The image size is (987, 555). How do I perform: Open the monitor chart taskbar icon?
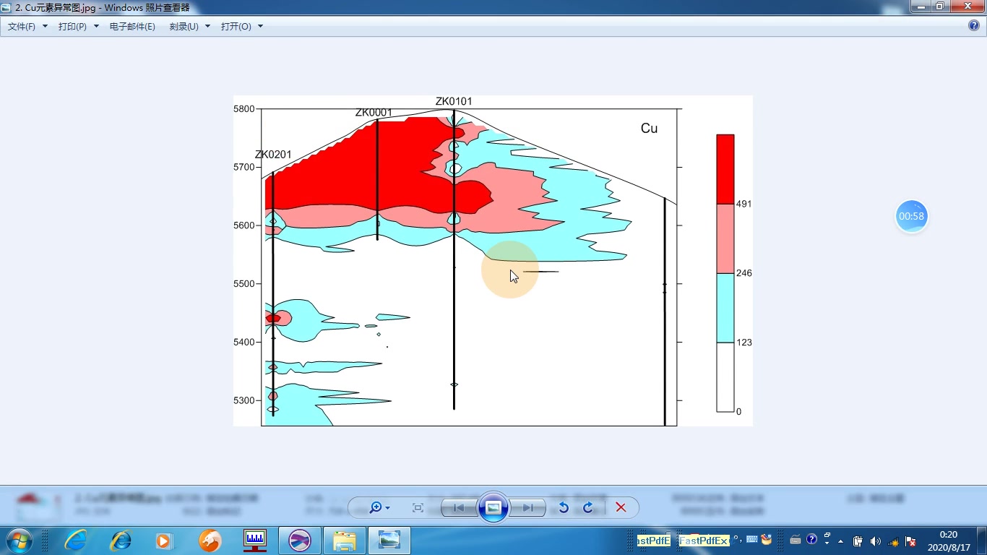254,541
